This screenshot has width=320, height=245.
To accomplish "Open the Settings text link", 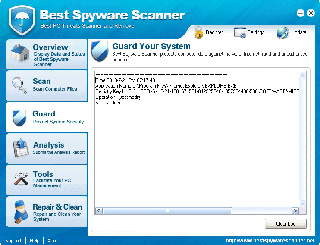I will 256,32.
